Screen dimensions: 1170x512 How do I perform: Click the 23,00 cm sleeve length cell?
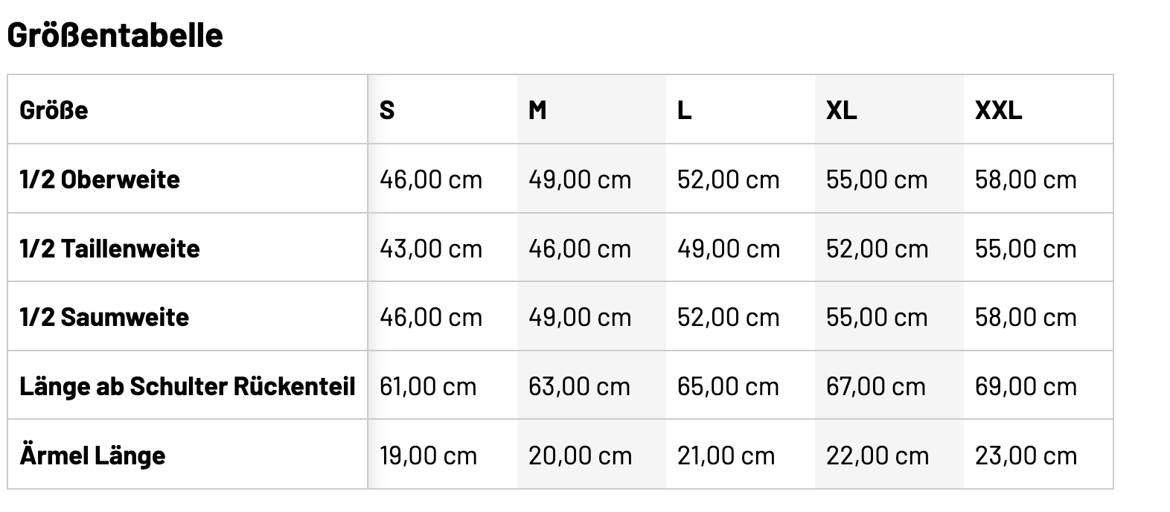coord(1026,455)
